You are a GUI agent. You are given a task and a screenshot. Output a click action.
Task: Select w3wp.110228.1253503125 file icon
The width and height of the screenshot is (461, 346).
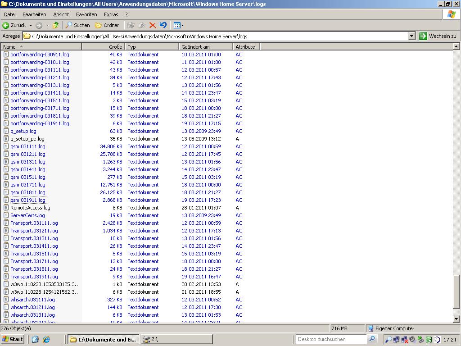tap(6, 284)
